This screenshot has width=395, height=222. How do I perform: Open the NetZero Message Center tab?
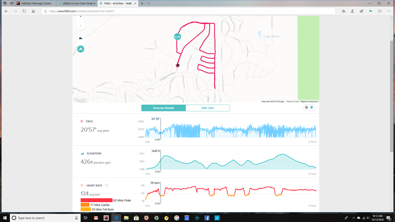pyautogui.click(x=36, y=4)
